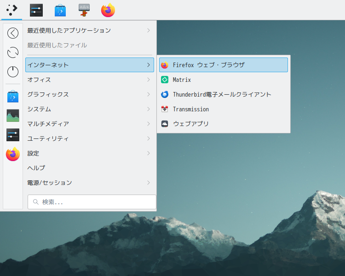345x276 pixels.
Task: Click the Thunderbird icon in the submenu
Action: click(x=165, y=94)
